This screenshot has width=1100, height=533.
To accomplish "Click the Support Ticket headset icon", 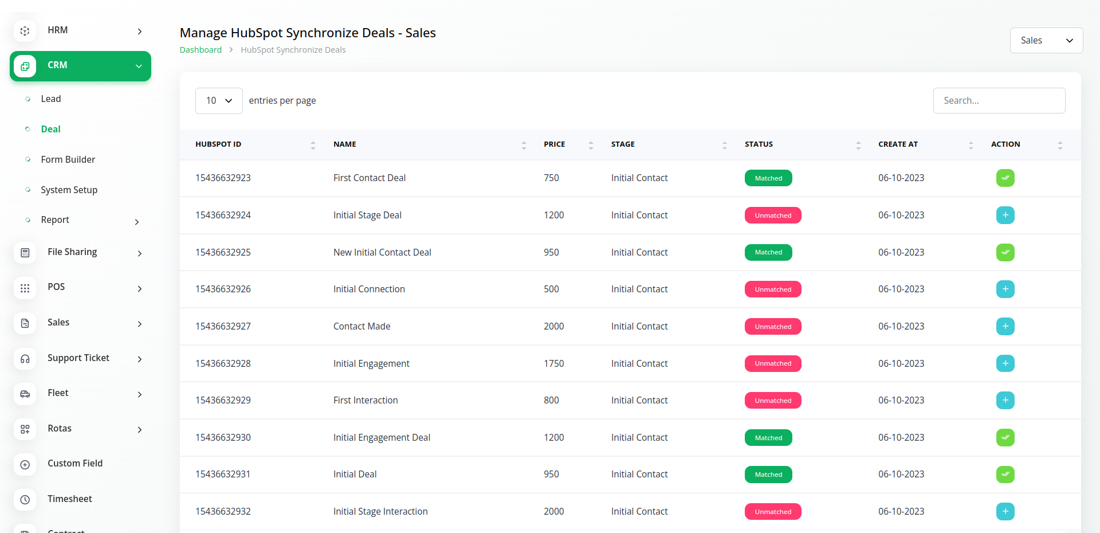I will point(25,359).
